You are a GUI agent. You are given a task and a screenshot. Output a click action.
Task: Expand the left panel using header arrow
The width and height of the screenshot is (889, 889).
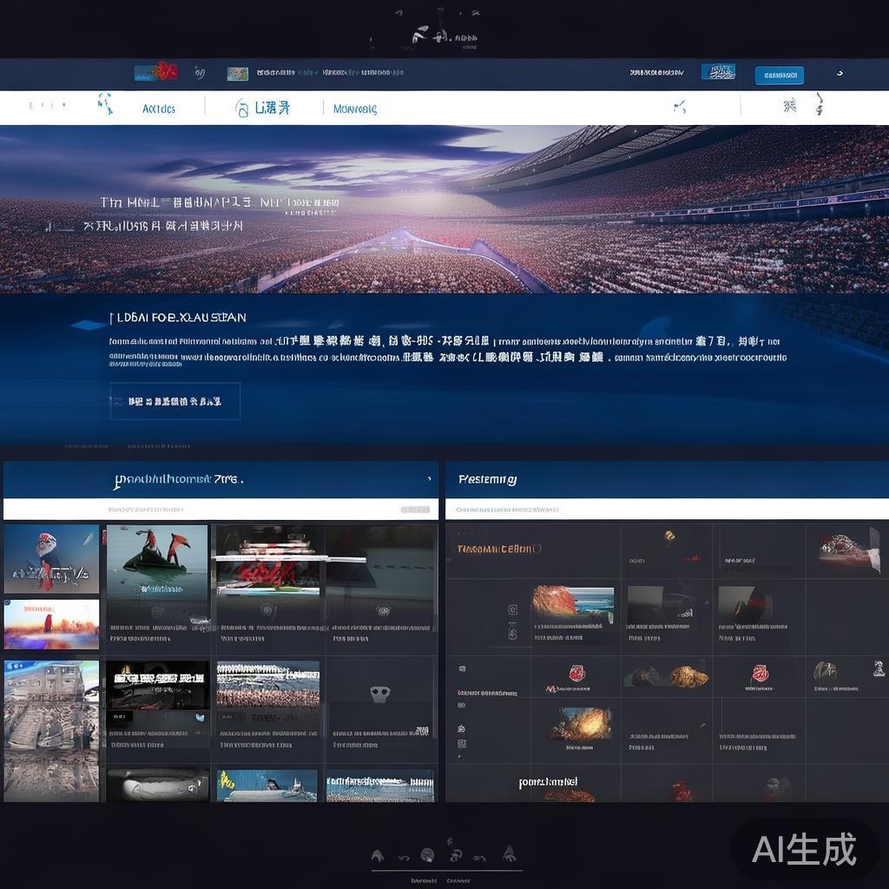tap(429, 478)
